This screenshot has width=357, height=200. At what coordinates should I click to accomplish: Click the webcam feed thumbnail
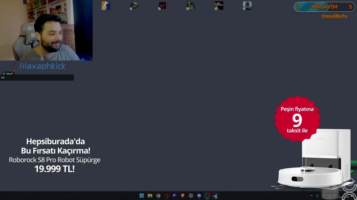point(46,30)
